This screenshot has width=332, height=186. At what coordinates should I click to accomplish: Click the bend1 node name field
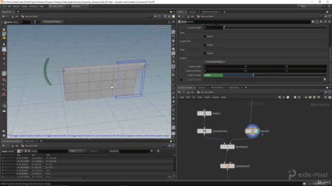pyautogui.click(x=248, y=22)
